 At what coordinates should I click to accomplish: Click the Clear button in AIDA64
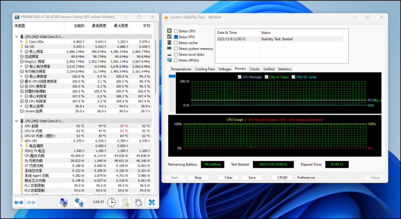[x=228, y=177]
